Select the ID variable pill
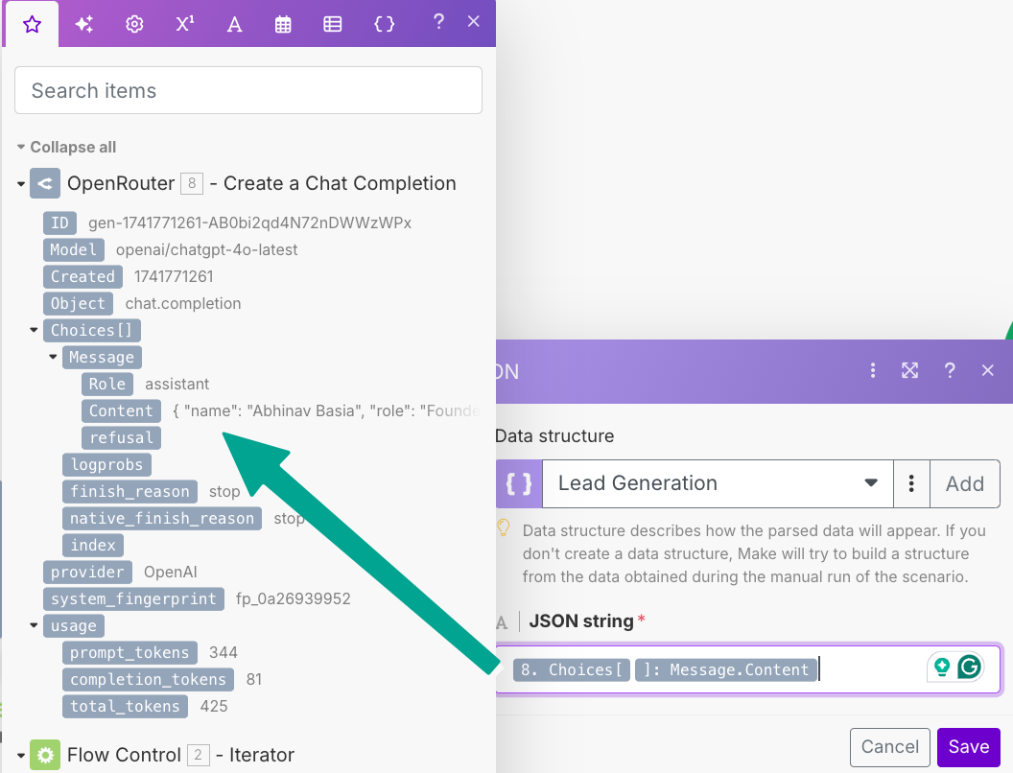 tap(59, 223)
